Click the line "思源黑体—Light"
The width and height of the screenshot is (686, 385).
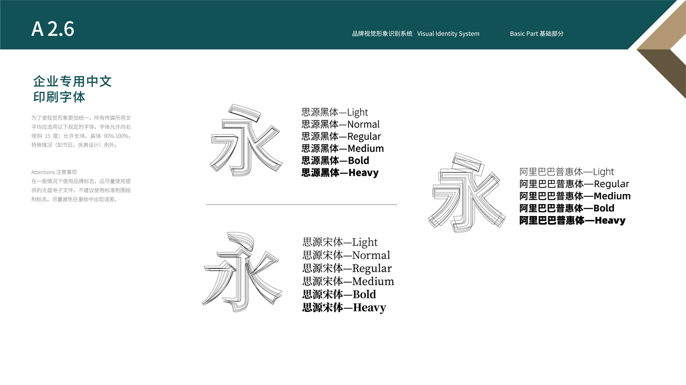[x=335, y=112]
